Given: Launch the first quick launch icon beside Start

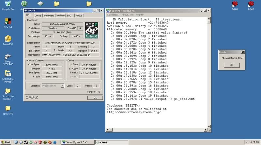Looking at the screenshot, I should 16,142.
